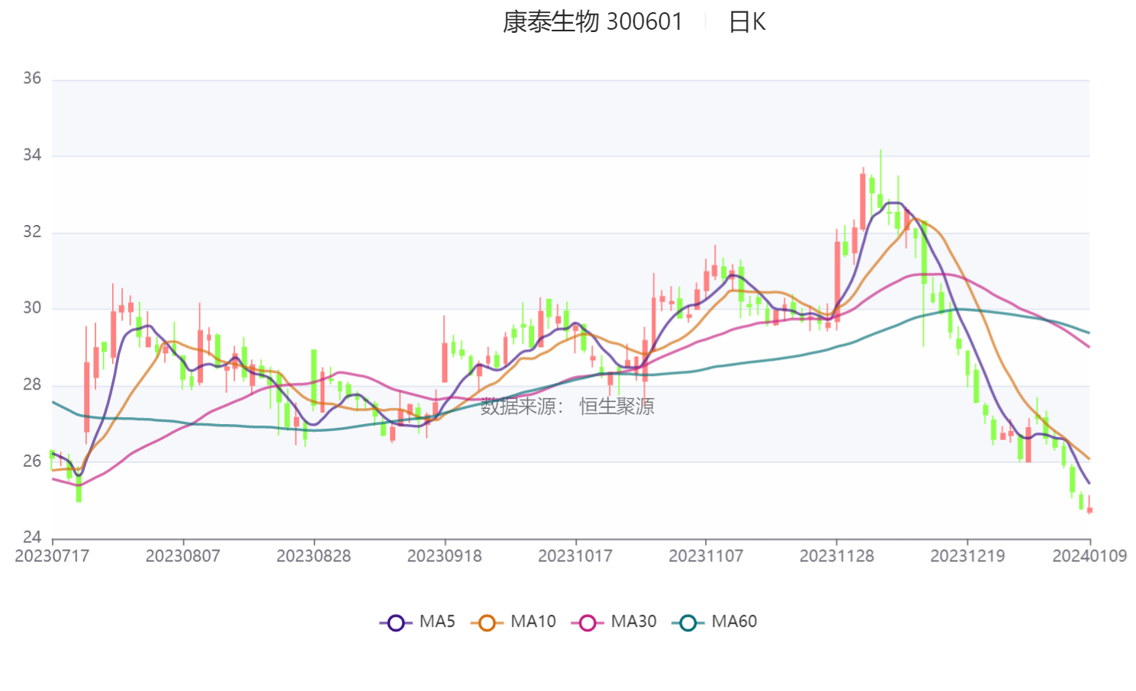The image size is (1136, 691).
Task: Click the 20230807 x-axis date label
Action: coord(183,556)
